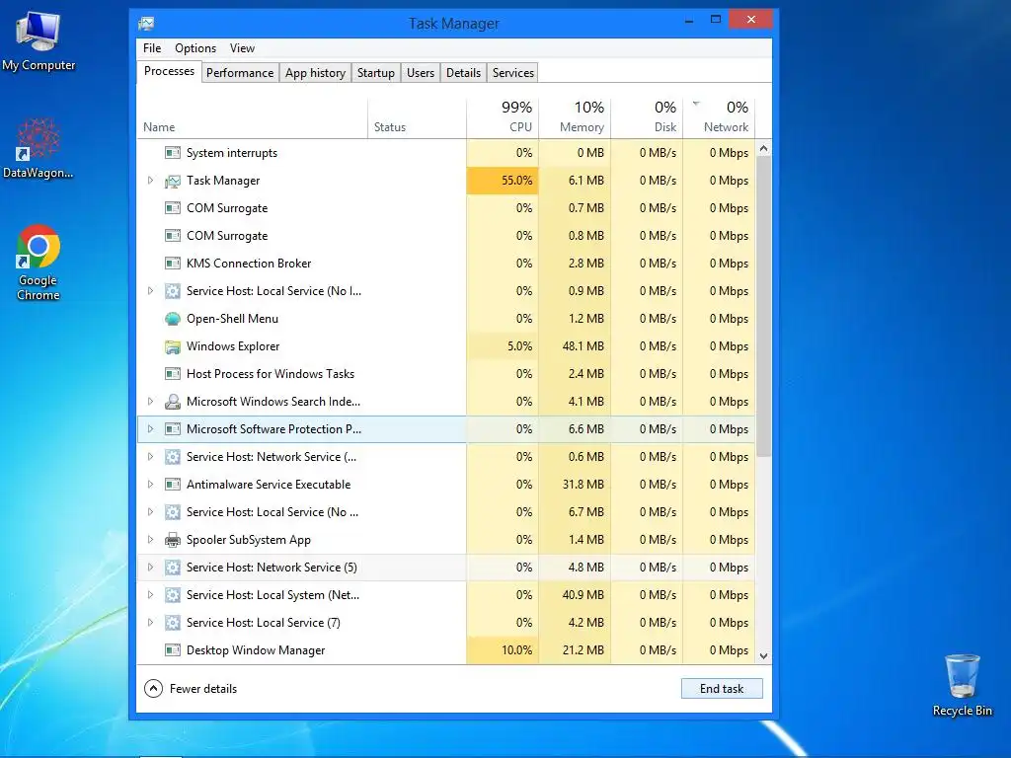Image resolution: width=1011 pixels, height=758 pixels.
Task: Open Google Chrome desktop shortcut
Action: pos(39,263)
